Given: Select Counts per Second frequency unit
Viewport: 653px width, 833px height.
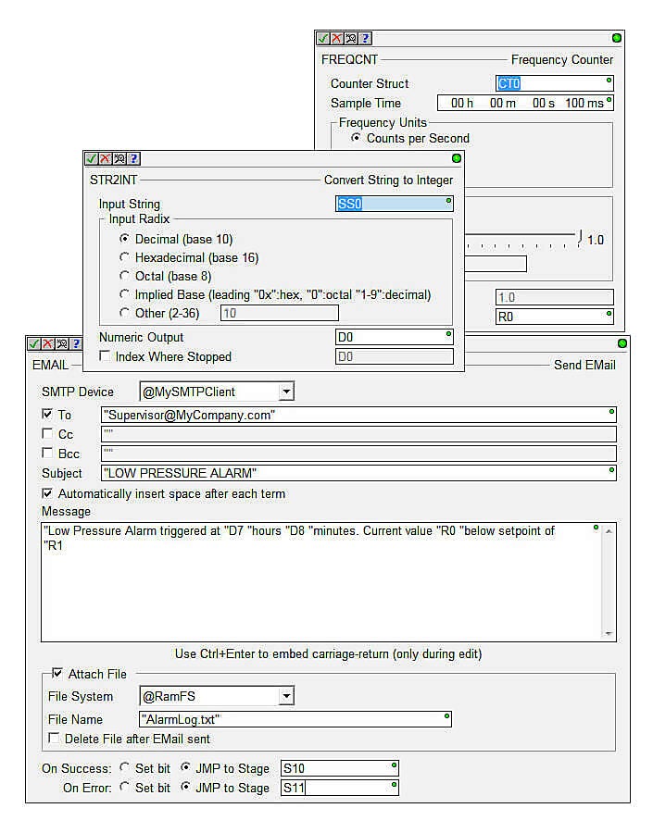Looking at the screenshot, I should pos(356,138).
